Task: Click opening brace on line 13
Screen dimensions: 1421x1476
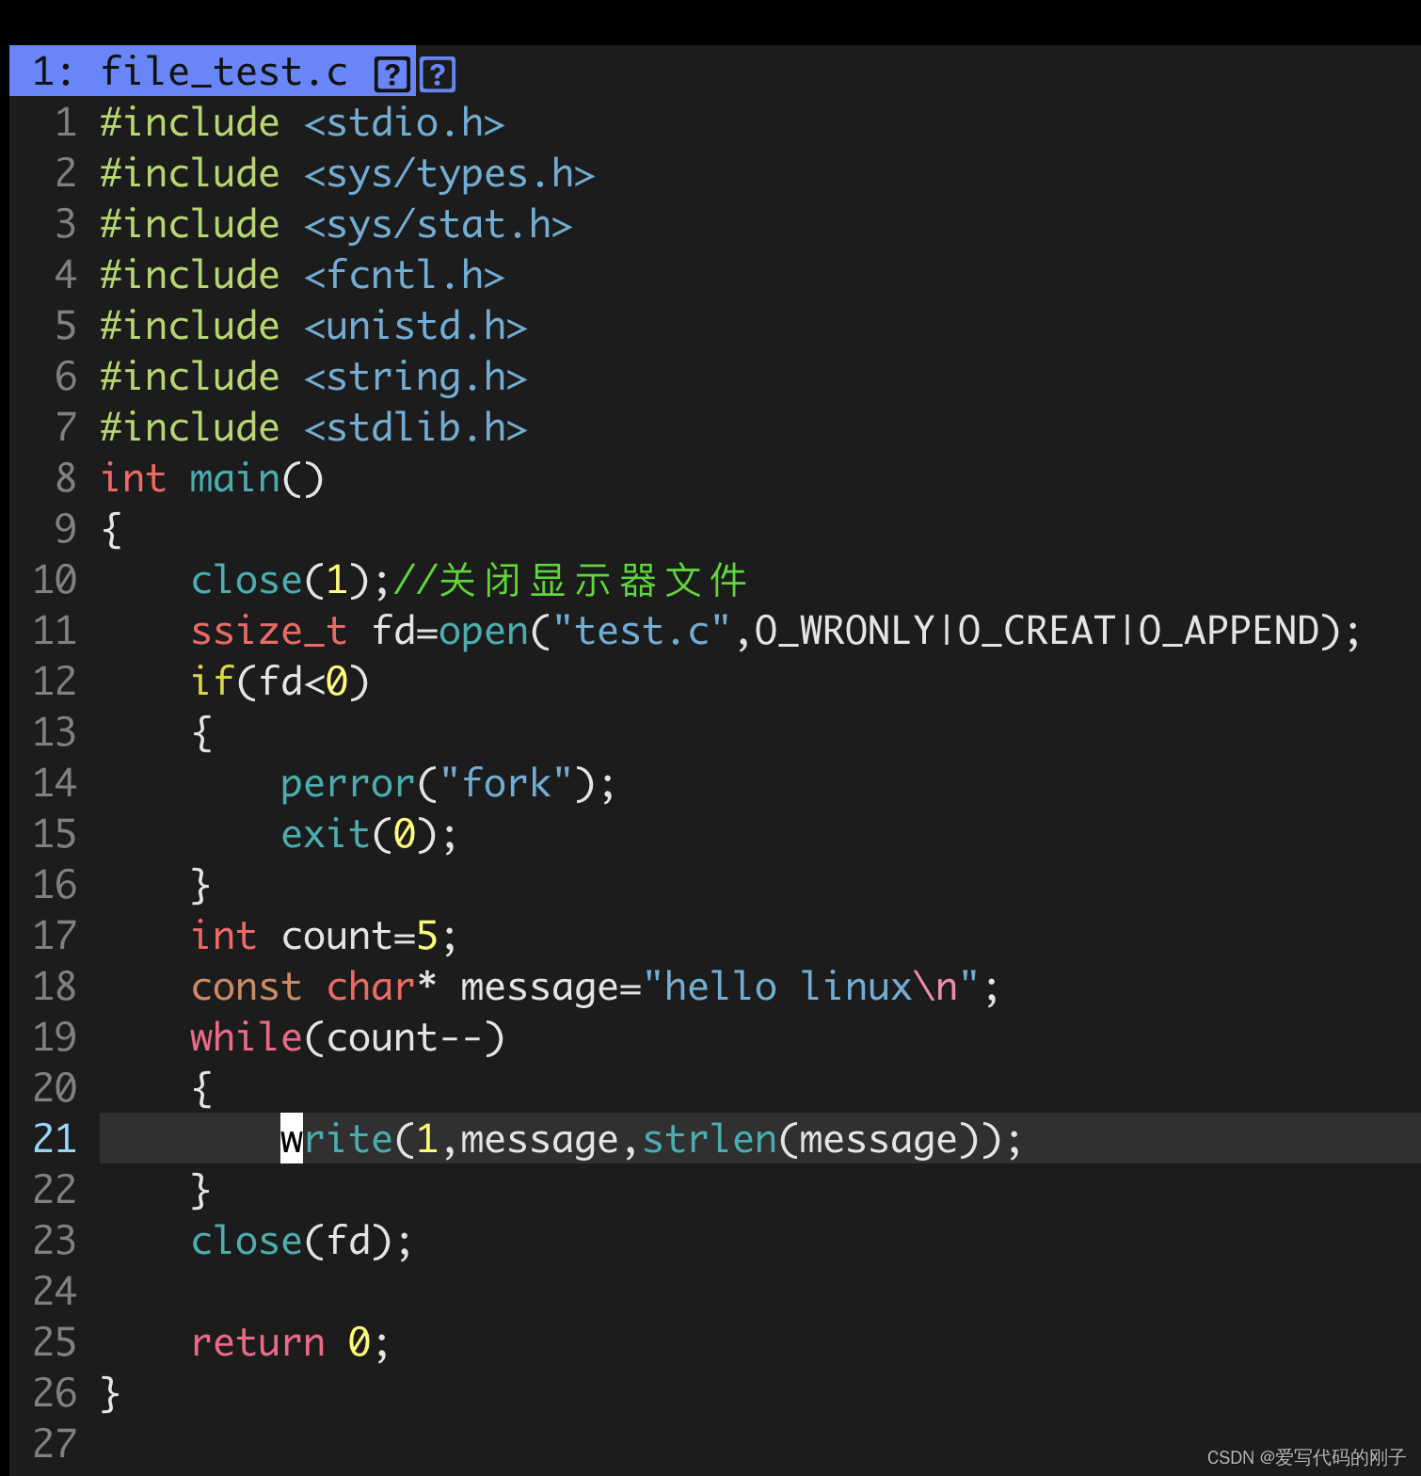Action: point(201,733)
